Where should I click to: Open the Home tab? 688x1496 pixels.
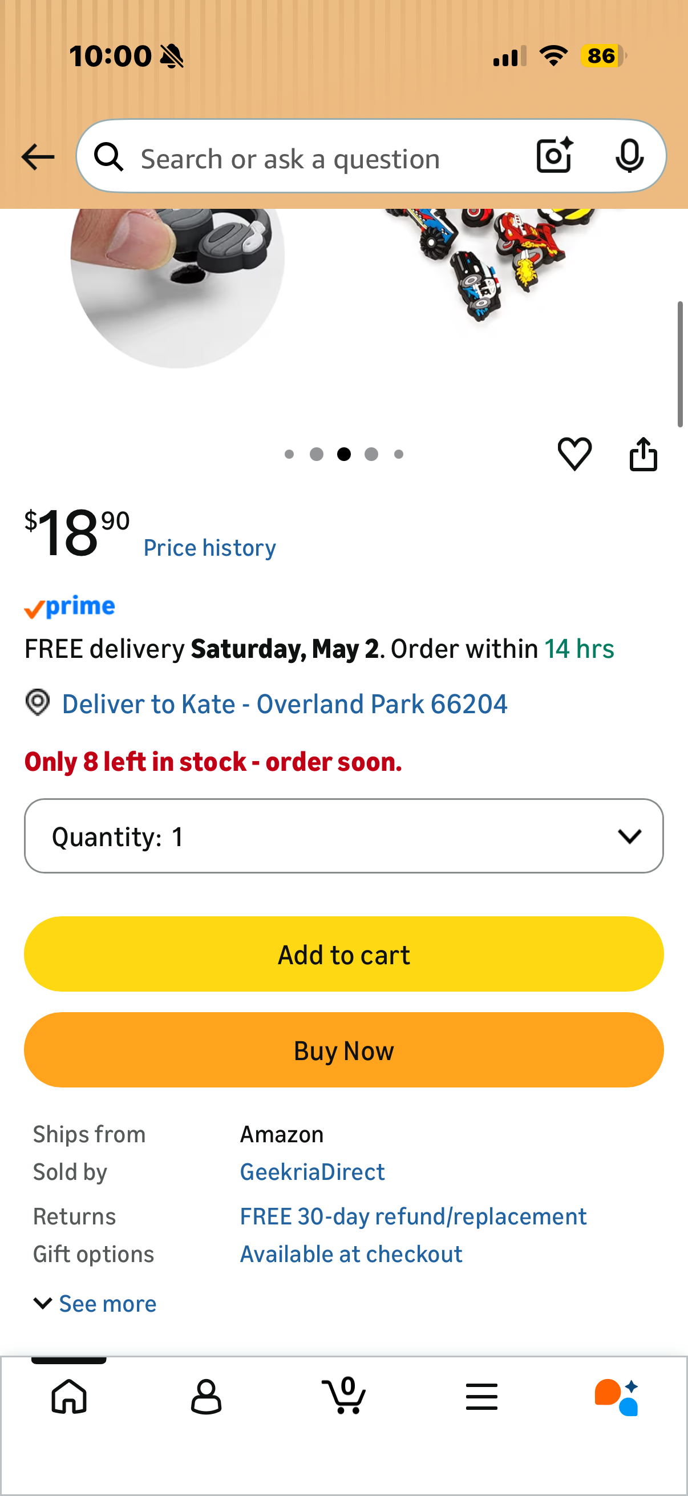tap(69, 1396)
